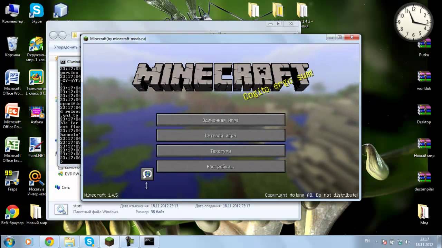Open Google Chrome from the taskbar

[x=49, y=241]
